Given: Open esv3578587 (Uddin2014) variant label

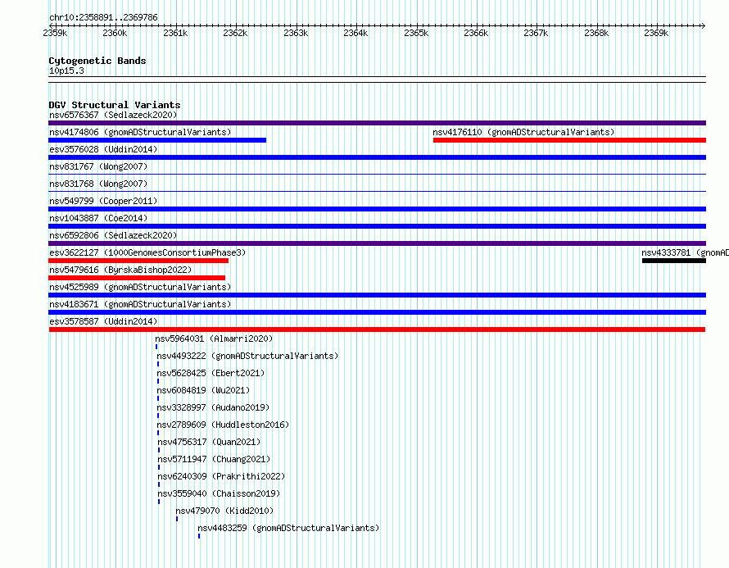Looking at the screenshot, I should [x=103, y=321].
